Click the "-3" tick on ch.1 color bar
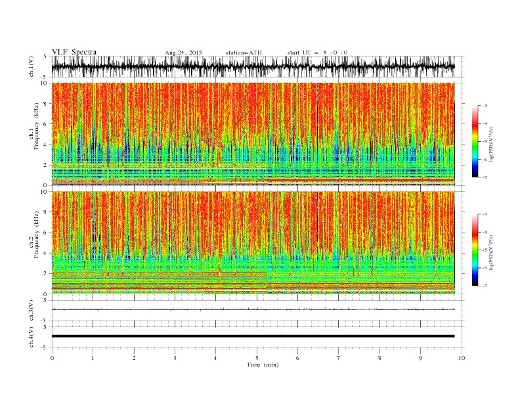Viewport: 520px width, 402px height. (485, 106)
